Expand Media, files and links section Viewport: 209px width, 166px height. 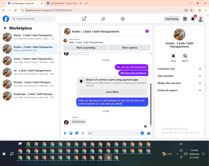pyautogui.click(x=179, y=83)
